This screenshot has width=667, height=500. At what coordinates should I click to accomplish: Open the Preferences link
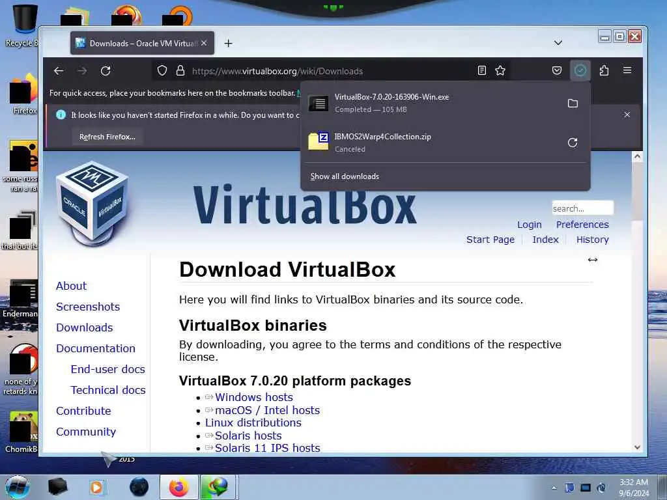(x=582, y=225)
